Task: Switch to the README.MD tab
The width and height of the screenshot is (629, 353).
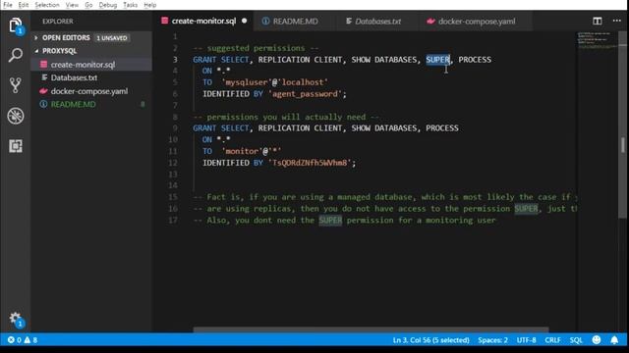Action: coord(295,22)
